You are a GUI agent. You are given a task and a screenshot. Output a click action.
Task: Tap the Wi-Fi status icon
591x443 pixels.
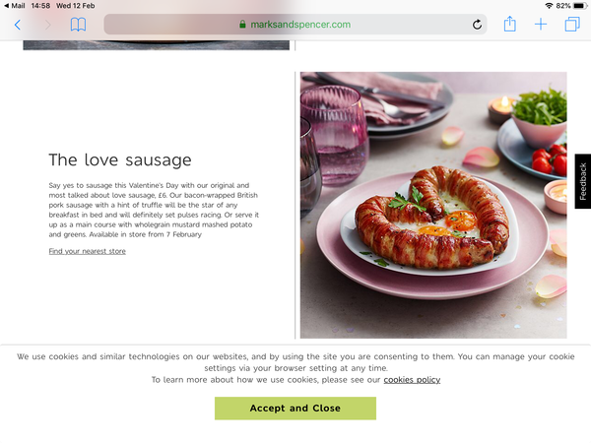tap(550, 6)
